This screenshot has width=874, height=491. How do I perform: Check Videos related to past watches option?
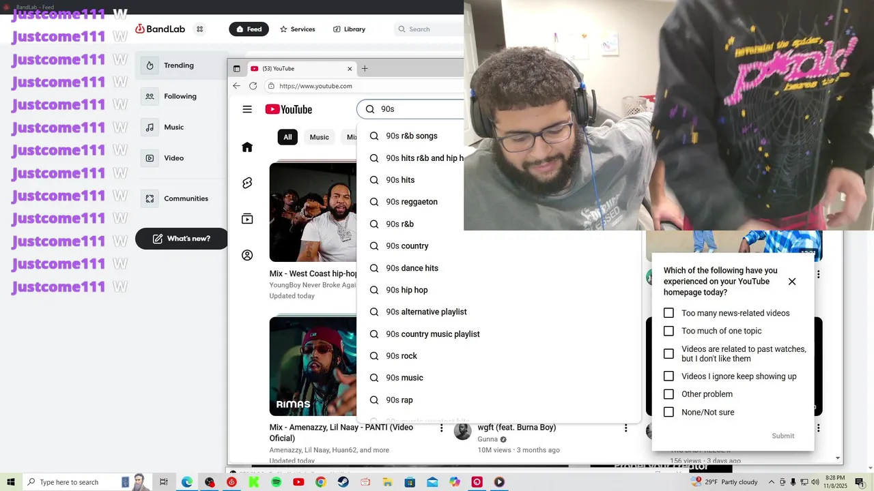coord(668,354)
